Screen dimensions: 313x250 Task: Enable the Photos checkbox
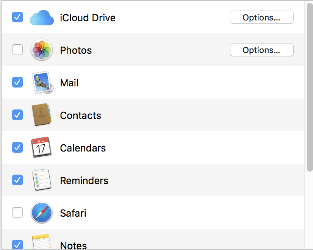coord(17,50)
